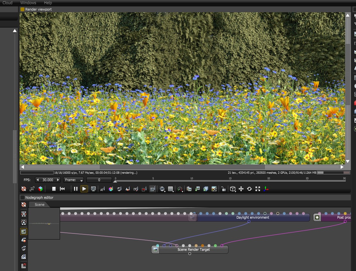The width and height of the screenshot is (356, 271).
Task: Pause the render
Action: point(76,189)
